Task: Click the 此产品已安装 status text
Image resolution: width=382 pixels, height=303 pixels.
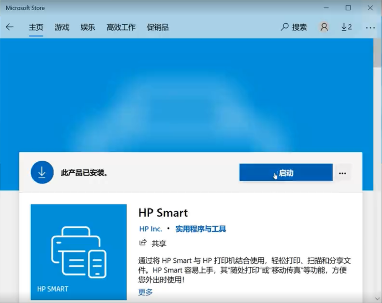Action: [84, 173]
